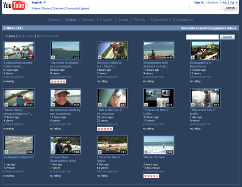Viewport: 242px width, 187px height.
Task: Open the Seakayaking in Kamchatka thumbnail
Action: pos(205,51)
